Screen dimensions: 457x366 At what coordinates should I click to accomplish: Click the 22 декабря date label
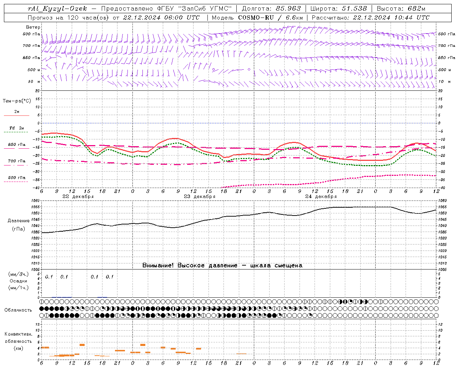(78, 197)
